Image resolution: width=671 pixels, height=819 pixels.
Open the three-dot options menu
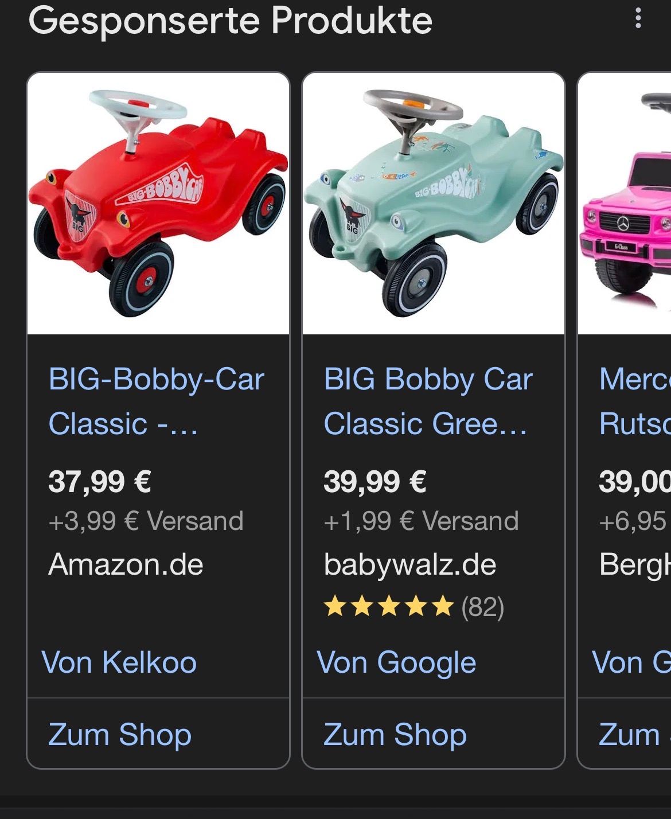[638, 19]
